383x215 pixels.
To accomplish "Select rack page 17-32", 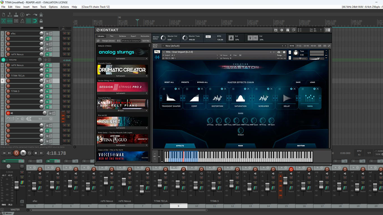I will (x=299, y=46).
